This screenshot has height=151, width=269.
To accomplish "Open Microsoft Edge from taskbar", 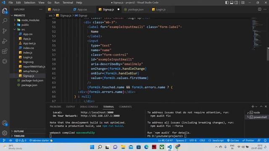I will click(x=146, y=147).
